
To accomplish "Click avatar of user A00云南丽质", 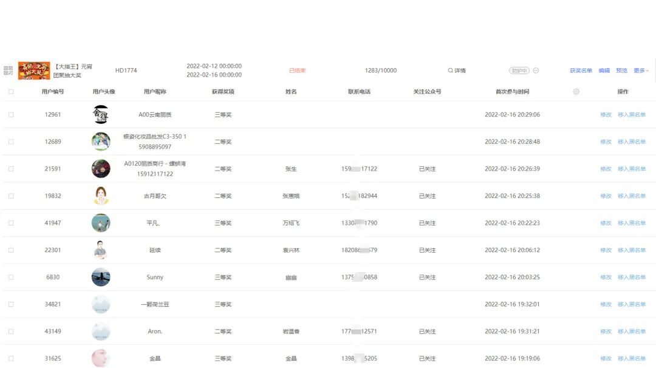I will (x=101, y=115).
